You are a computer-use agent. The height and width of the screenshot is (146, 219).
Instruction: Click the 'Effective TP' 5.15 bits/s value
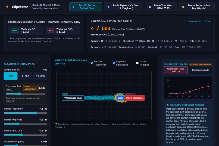pyautogui.click(x=147, y=41)
